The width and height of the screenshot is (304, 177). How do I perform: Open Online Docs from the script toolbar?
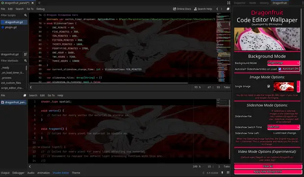pos(182,9)
